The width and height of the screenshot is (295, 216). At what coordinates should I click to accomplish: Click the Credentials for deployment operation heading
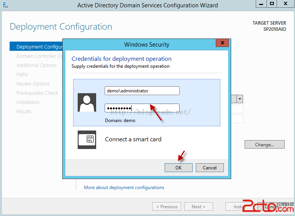[122, 59]
